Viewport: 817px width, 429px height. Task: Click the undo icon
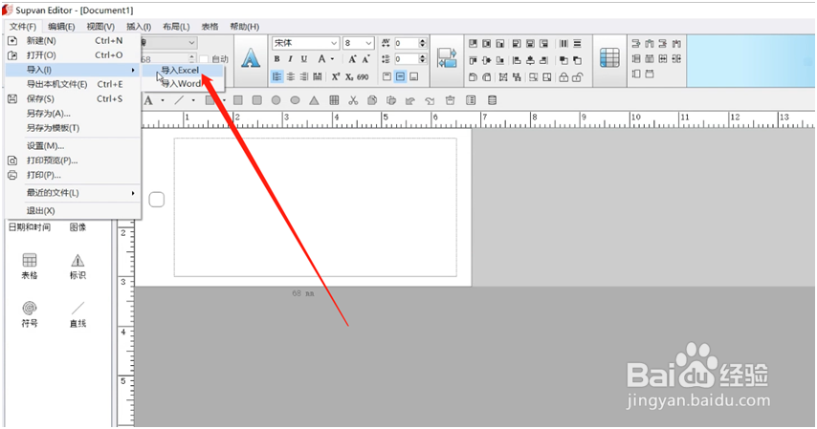tap(410, 100)
